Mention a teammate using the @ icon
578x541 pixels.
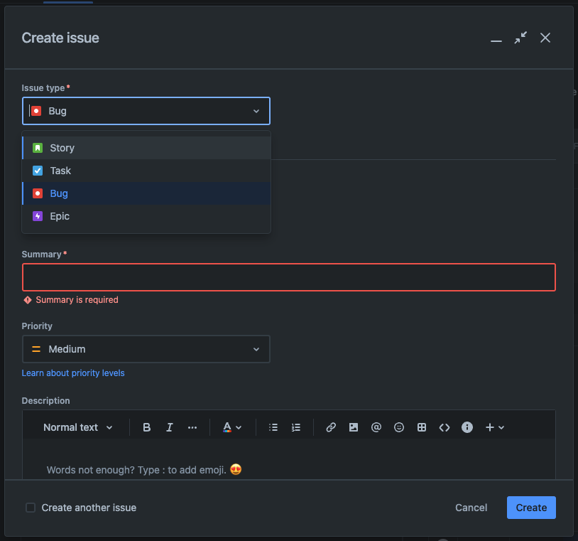tap(376, 427)
